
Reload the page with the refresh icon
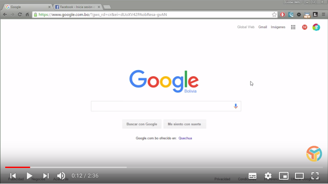20,15
